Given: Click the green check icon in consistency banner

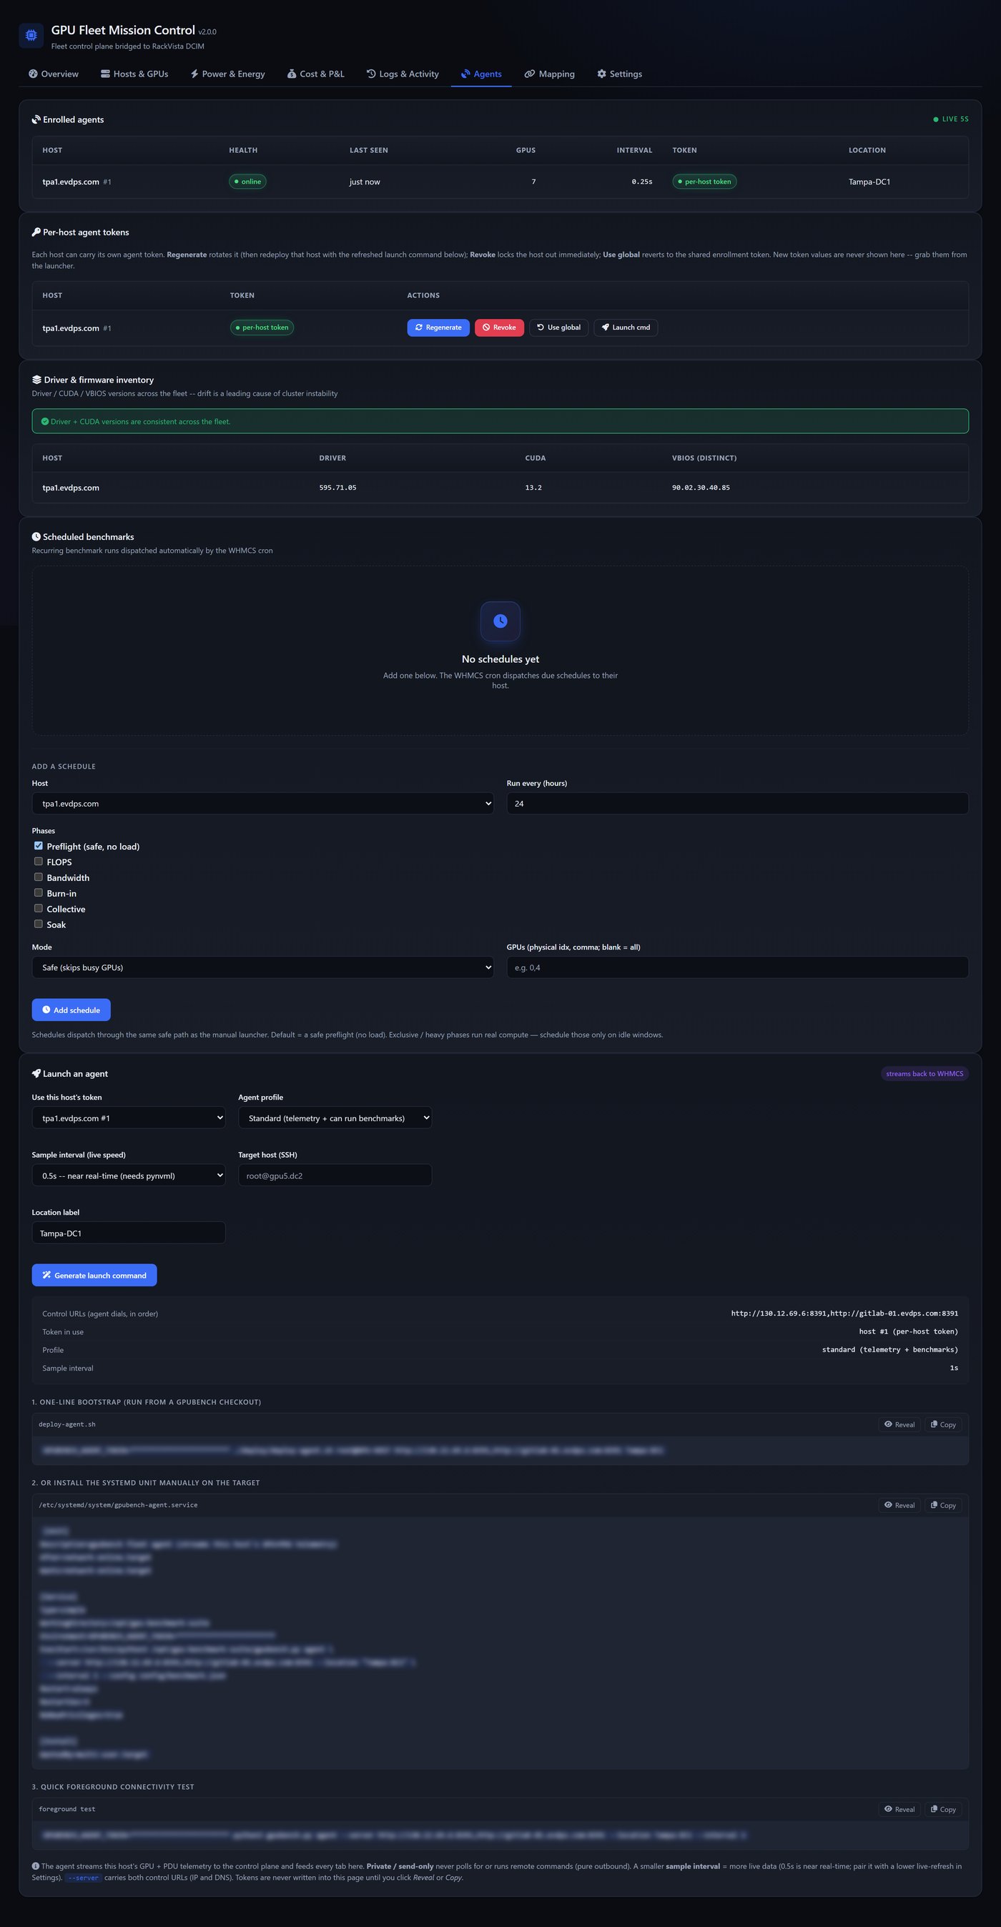Looking at the screenshot, I should pyautogui.click(x=45, y=421).
